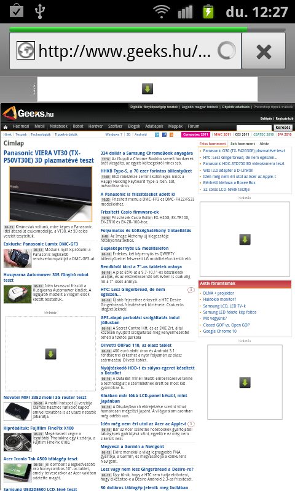Click the Panasonic VIERA TV thumbnail image
Screen dimensions: 295x491
pyautogui.click(x=51, y=194)
